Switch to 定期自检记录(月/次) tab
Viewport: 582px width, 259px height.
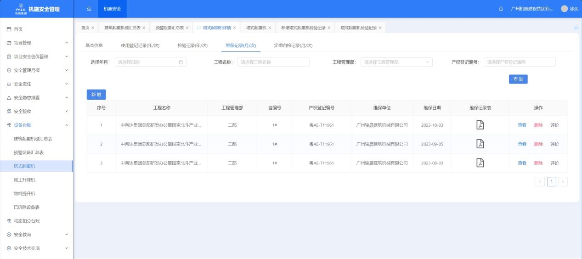point(293,45)
